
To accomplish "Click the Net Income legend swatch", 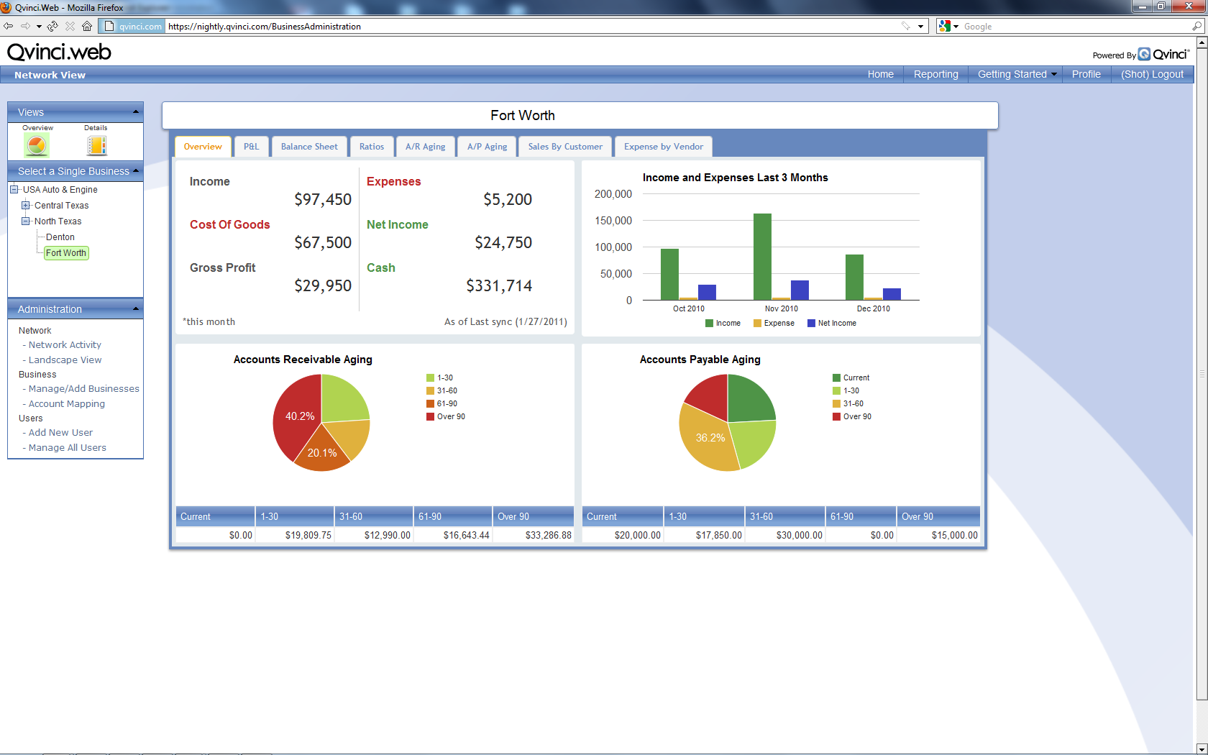I will click(811, 324).
